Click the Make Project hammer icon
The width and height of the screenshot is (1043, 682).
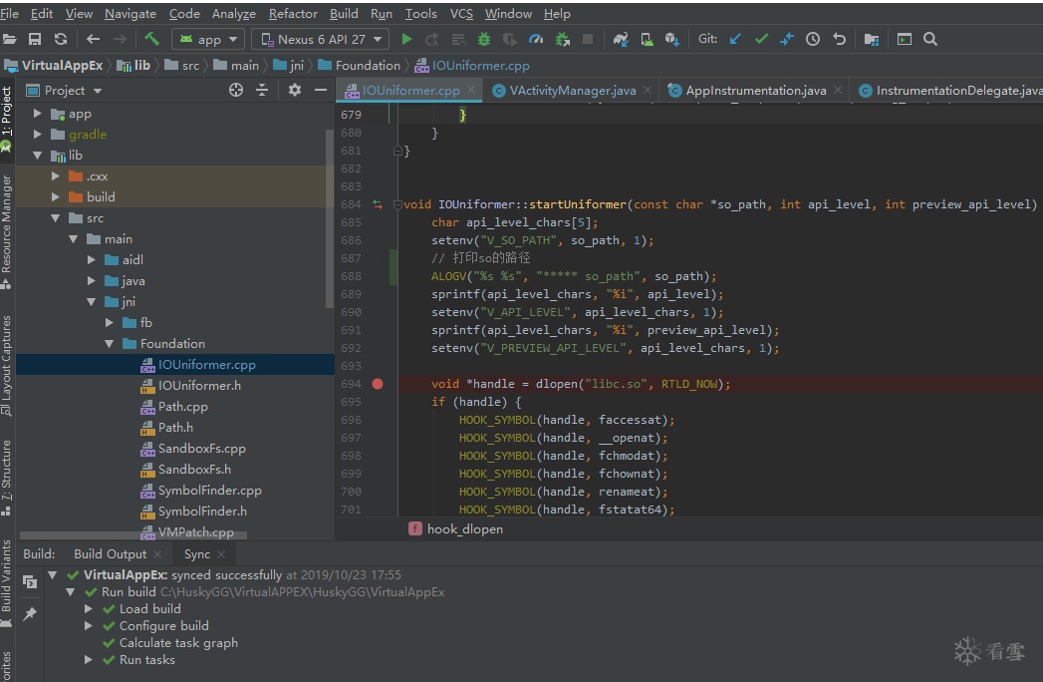click(x=151, y=39)
